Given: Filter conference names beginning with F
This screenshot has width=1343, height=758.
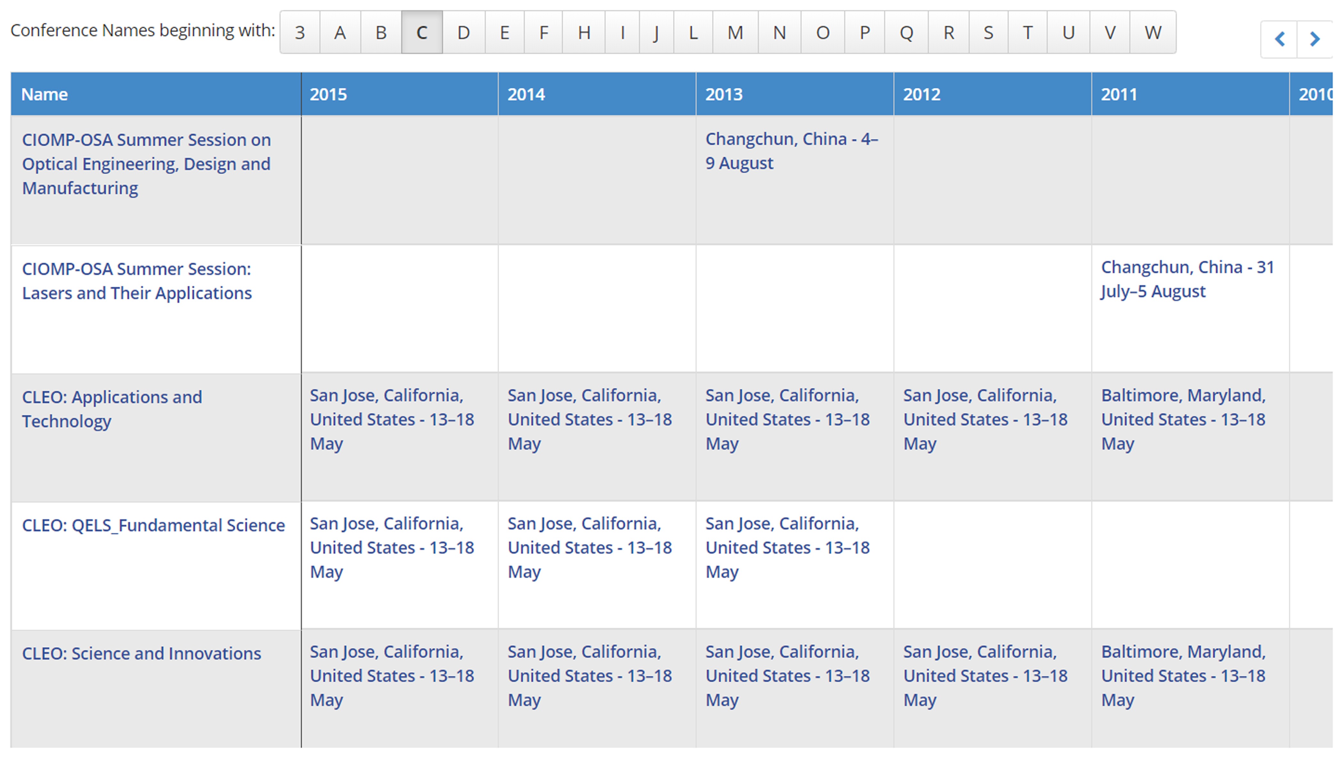Looking at the screenshot, I should pos(543,32).
